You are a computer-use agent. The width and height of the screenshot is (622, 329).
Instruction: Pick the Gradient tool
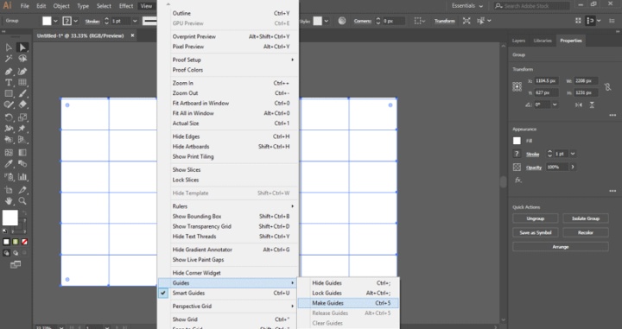[x=22, y=153]
